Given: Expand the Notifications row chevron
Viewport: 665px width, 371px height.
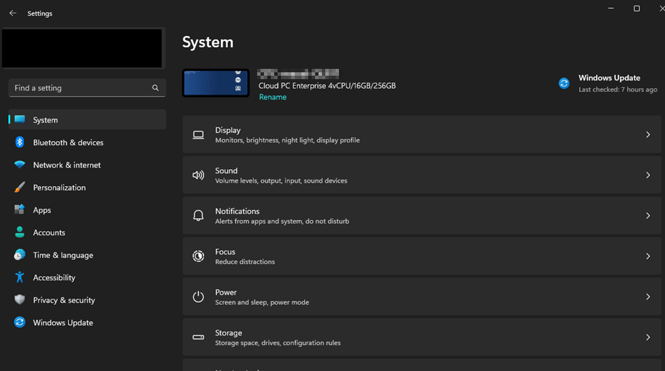Looking at the screenshot, I should pyautogui.click(x=648, y=216).
